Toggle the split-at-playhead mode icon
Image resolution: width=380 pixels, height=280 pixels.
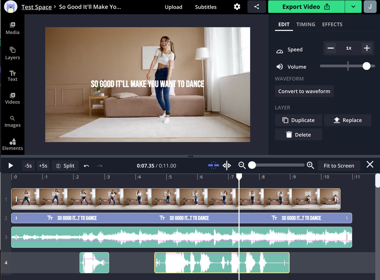(227, 165)
